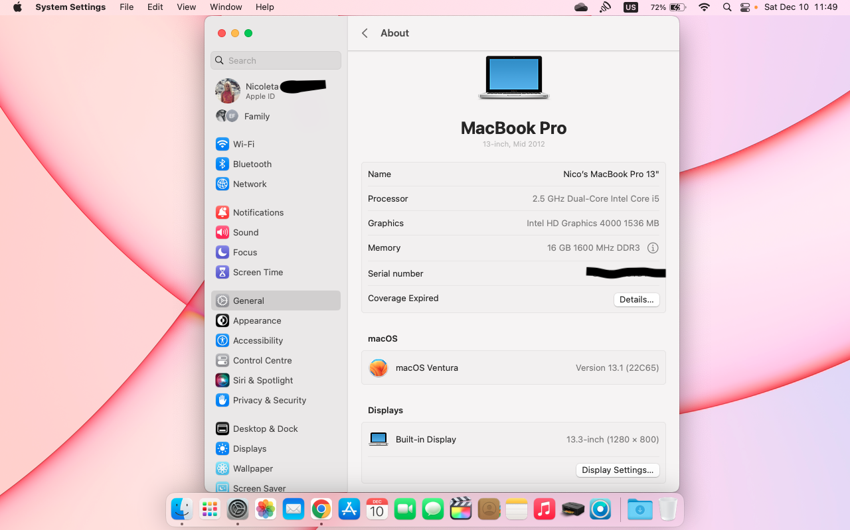The width and height of the screenshot is (850, 530).
Task: Open Photos from the Dock
Action: pyautogui.click(x=266, y=509)
